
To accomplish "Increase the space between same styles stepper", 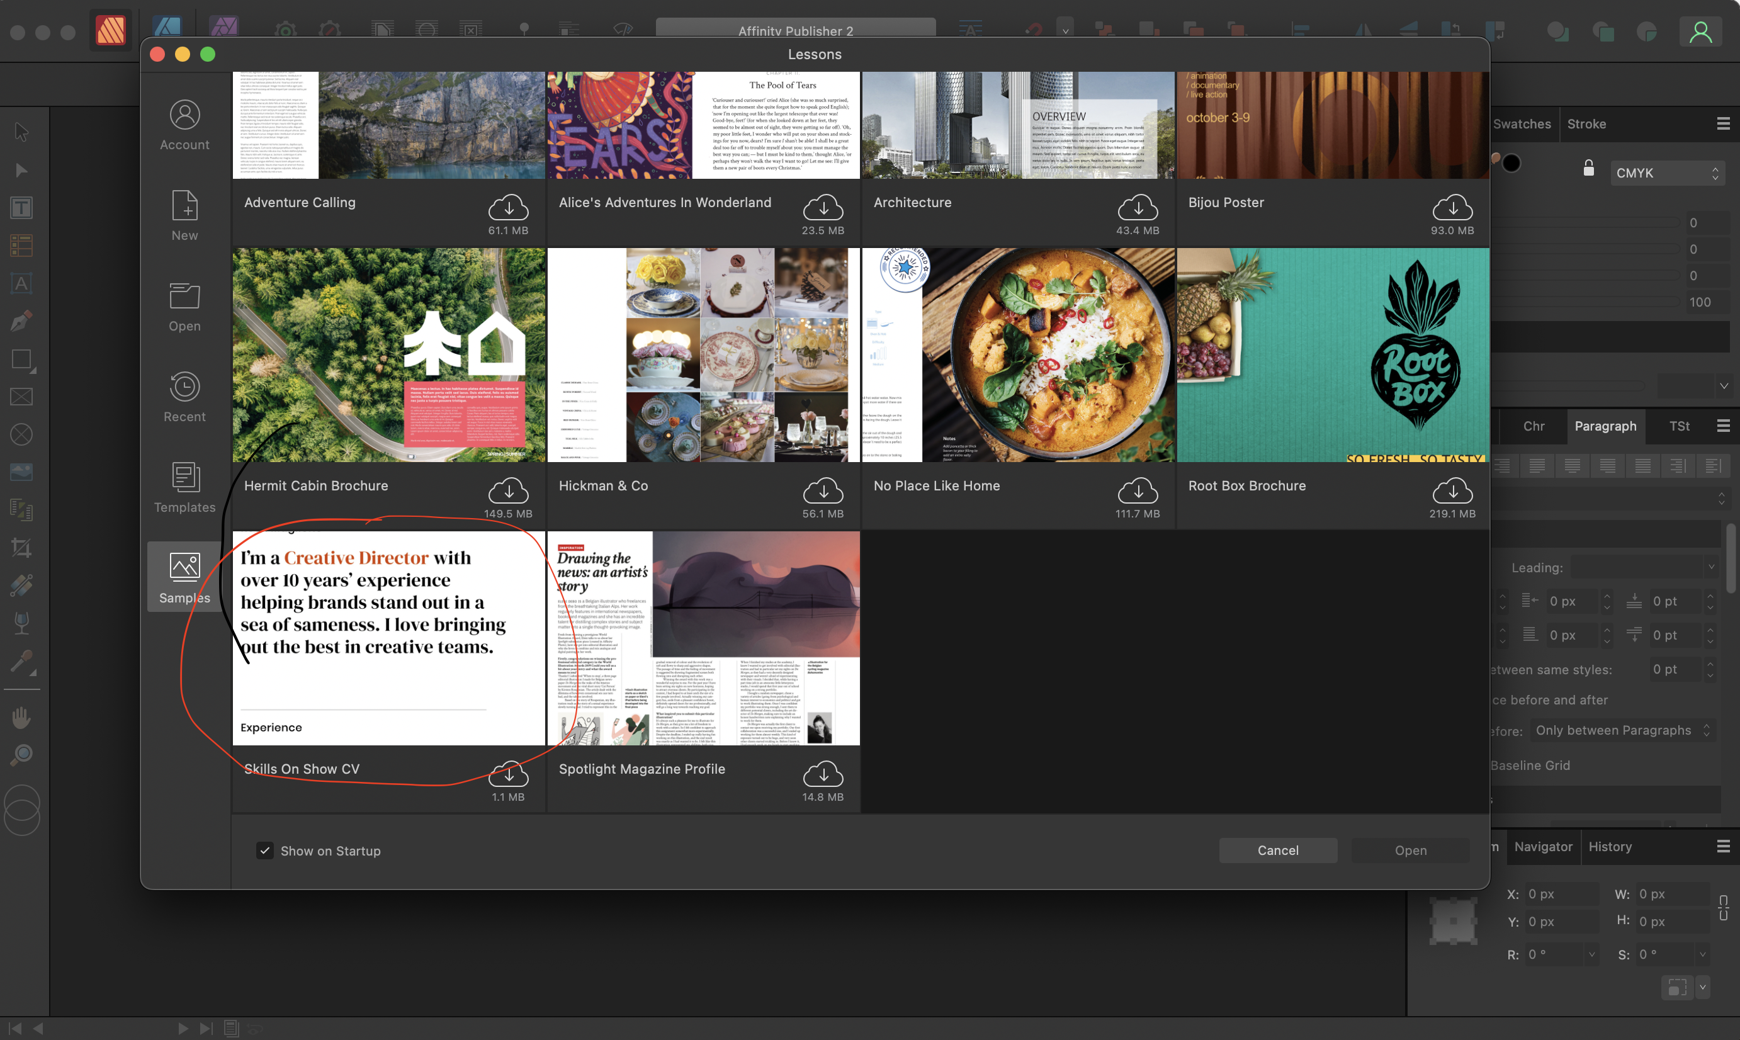I will 1710,664.
